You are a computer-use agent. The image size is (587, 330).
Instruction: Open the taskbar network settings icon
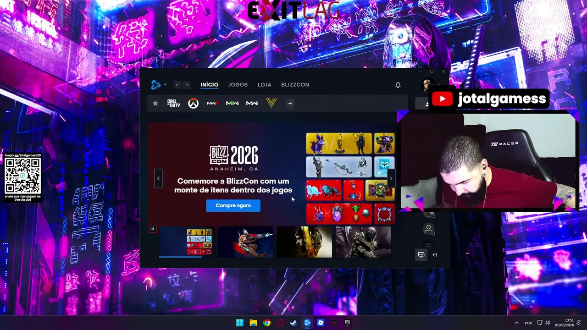[540, 323]
